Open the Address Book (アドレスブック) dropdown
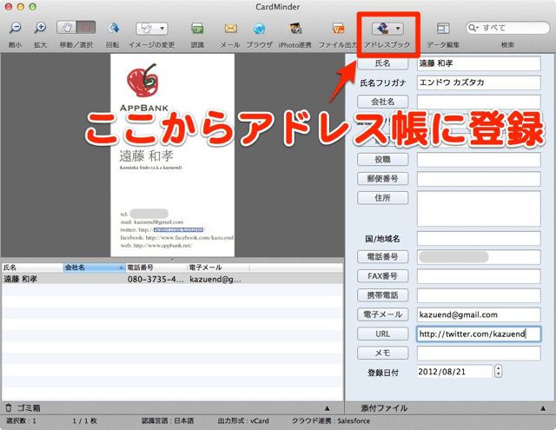The image size is (556, 430). (x=387, y=29)
